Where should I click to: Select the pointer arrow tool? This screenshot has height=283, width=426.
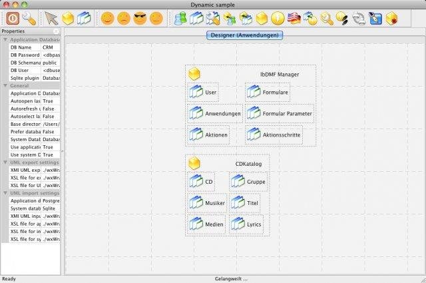coord(51,19)
